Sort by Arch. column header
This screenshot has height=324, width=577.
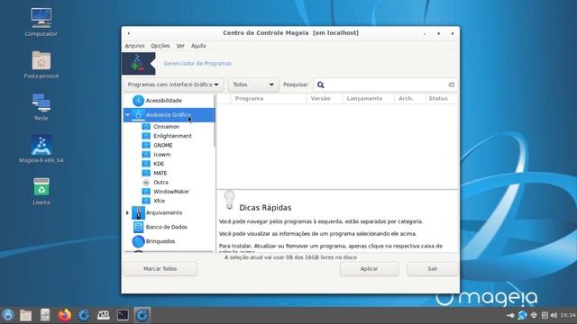[x=410, y=98]
